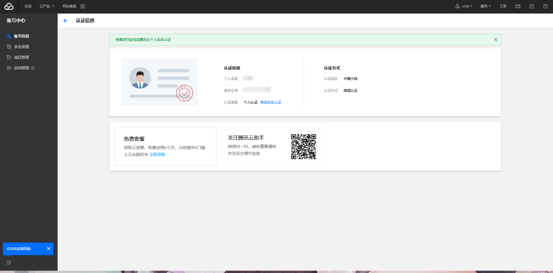Go back with the blue arrow
553x273 pixels.
click(65, 20)
